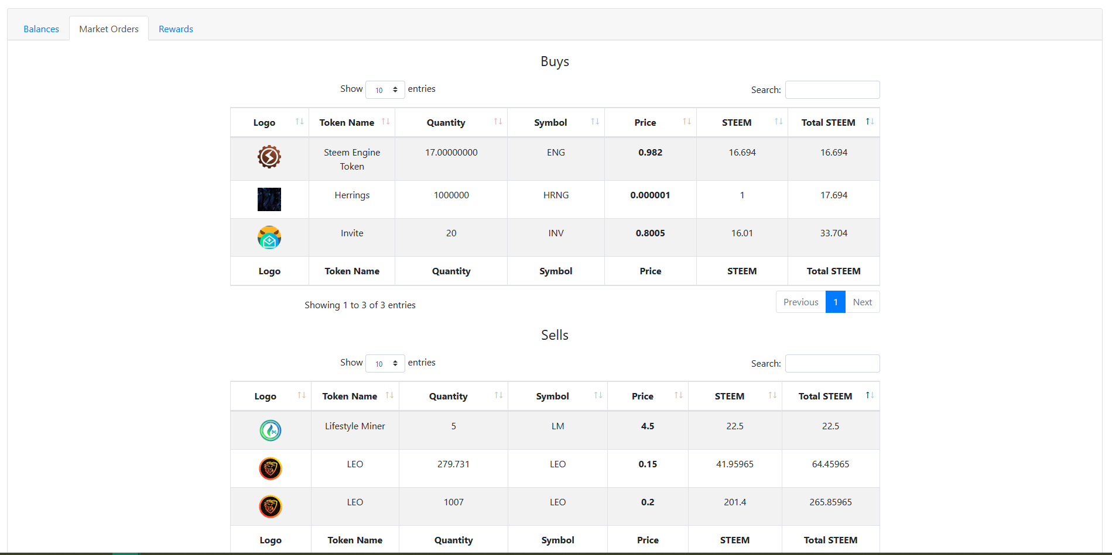Go to Next page of Buys
The width and height of the screenshot is (1112, 555).
pos(863,302)
